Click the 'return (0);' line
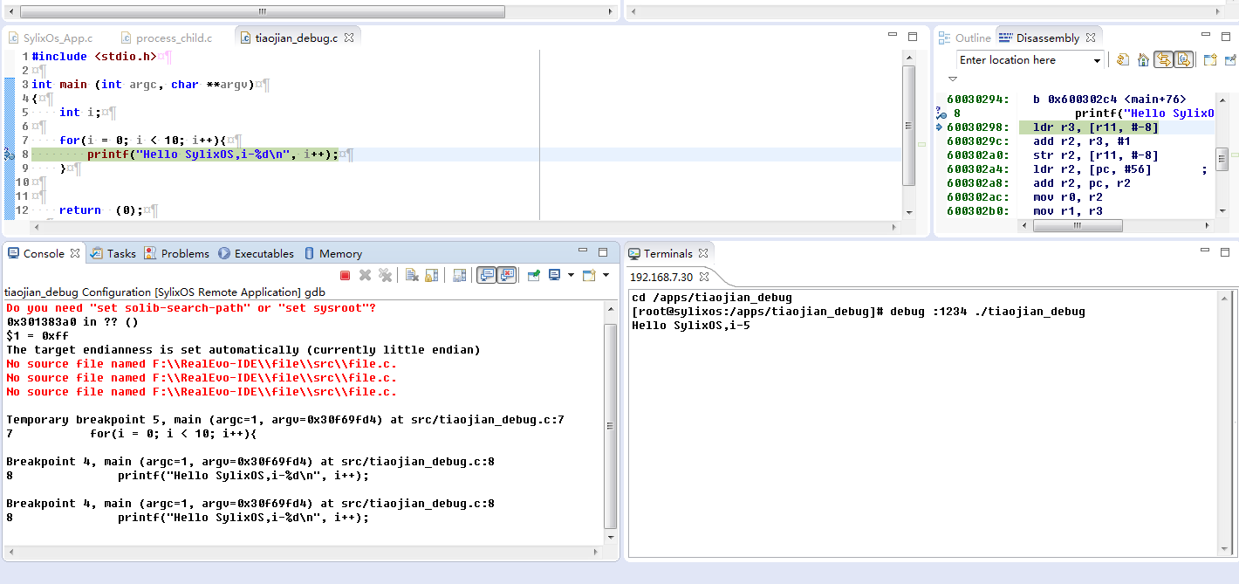Screen dimensions: 1239x584 (x=101, y=210)
